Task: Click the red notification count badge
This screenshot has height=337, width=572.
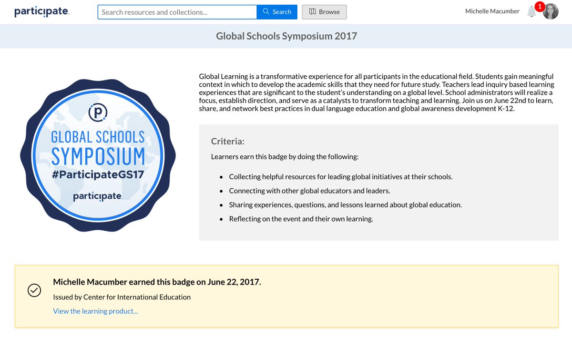Action: tap(540, 6)
